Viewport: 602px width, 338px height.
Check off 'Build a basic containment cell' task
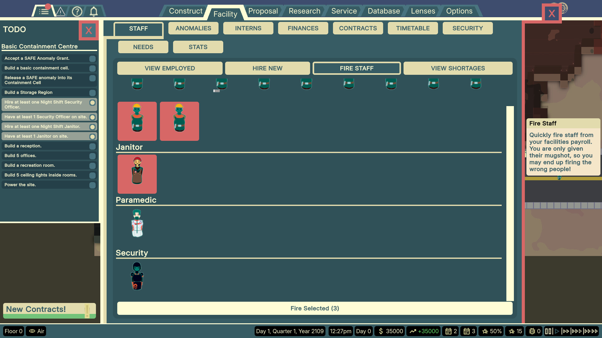click(92, 68)
